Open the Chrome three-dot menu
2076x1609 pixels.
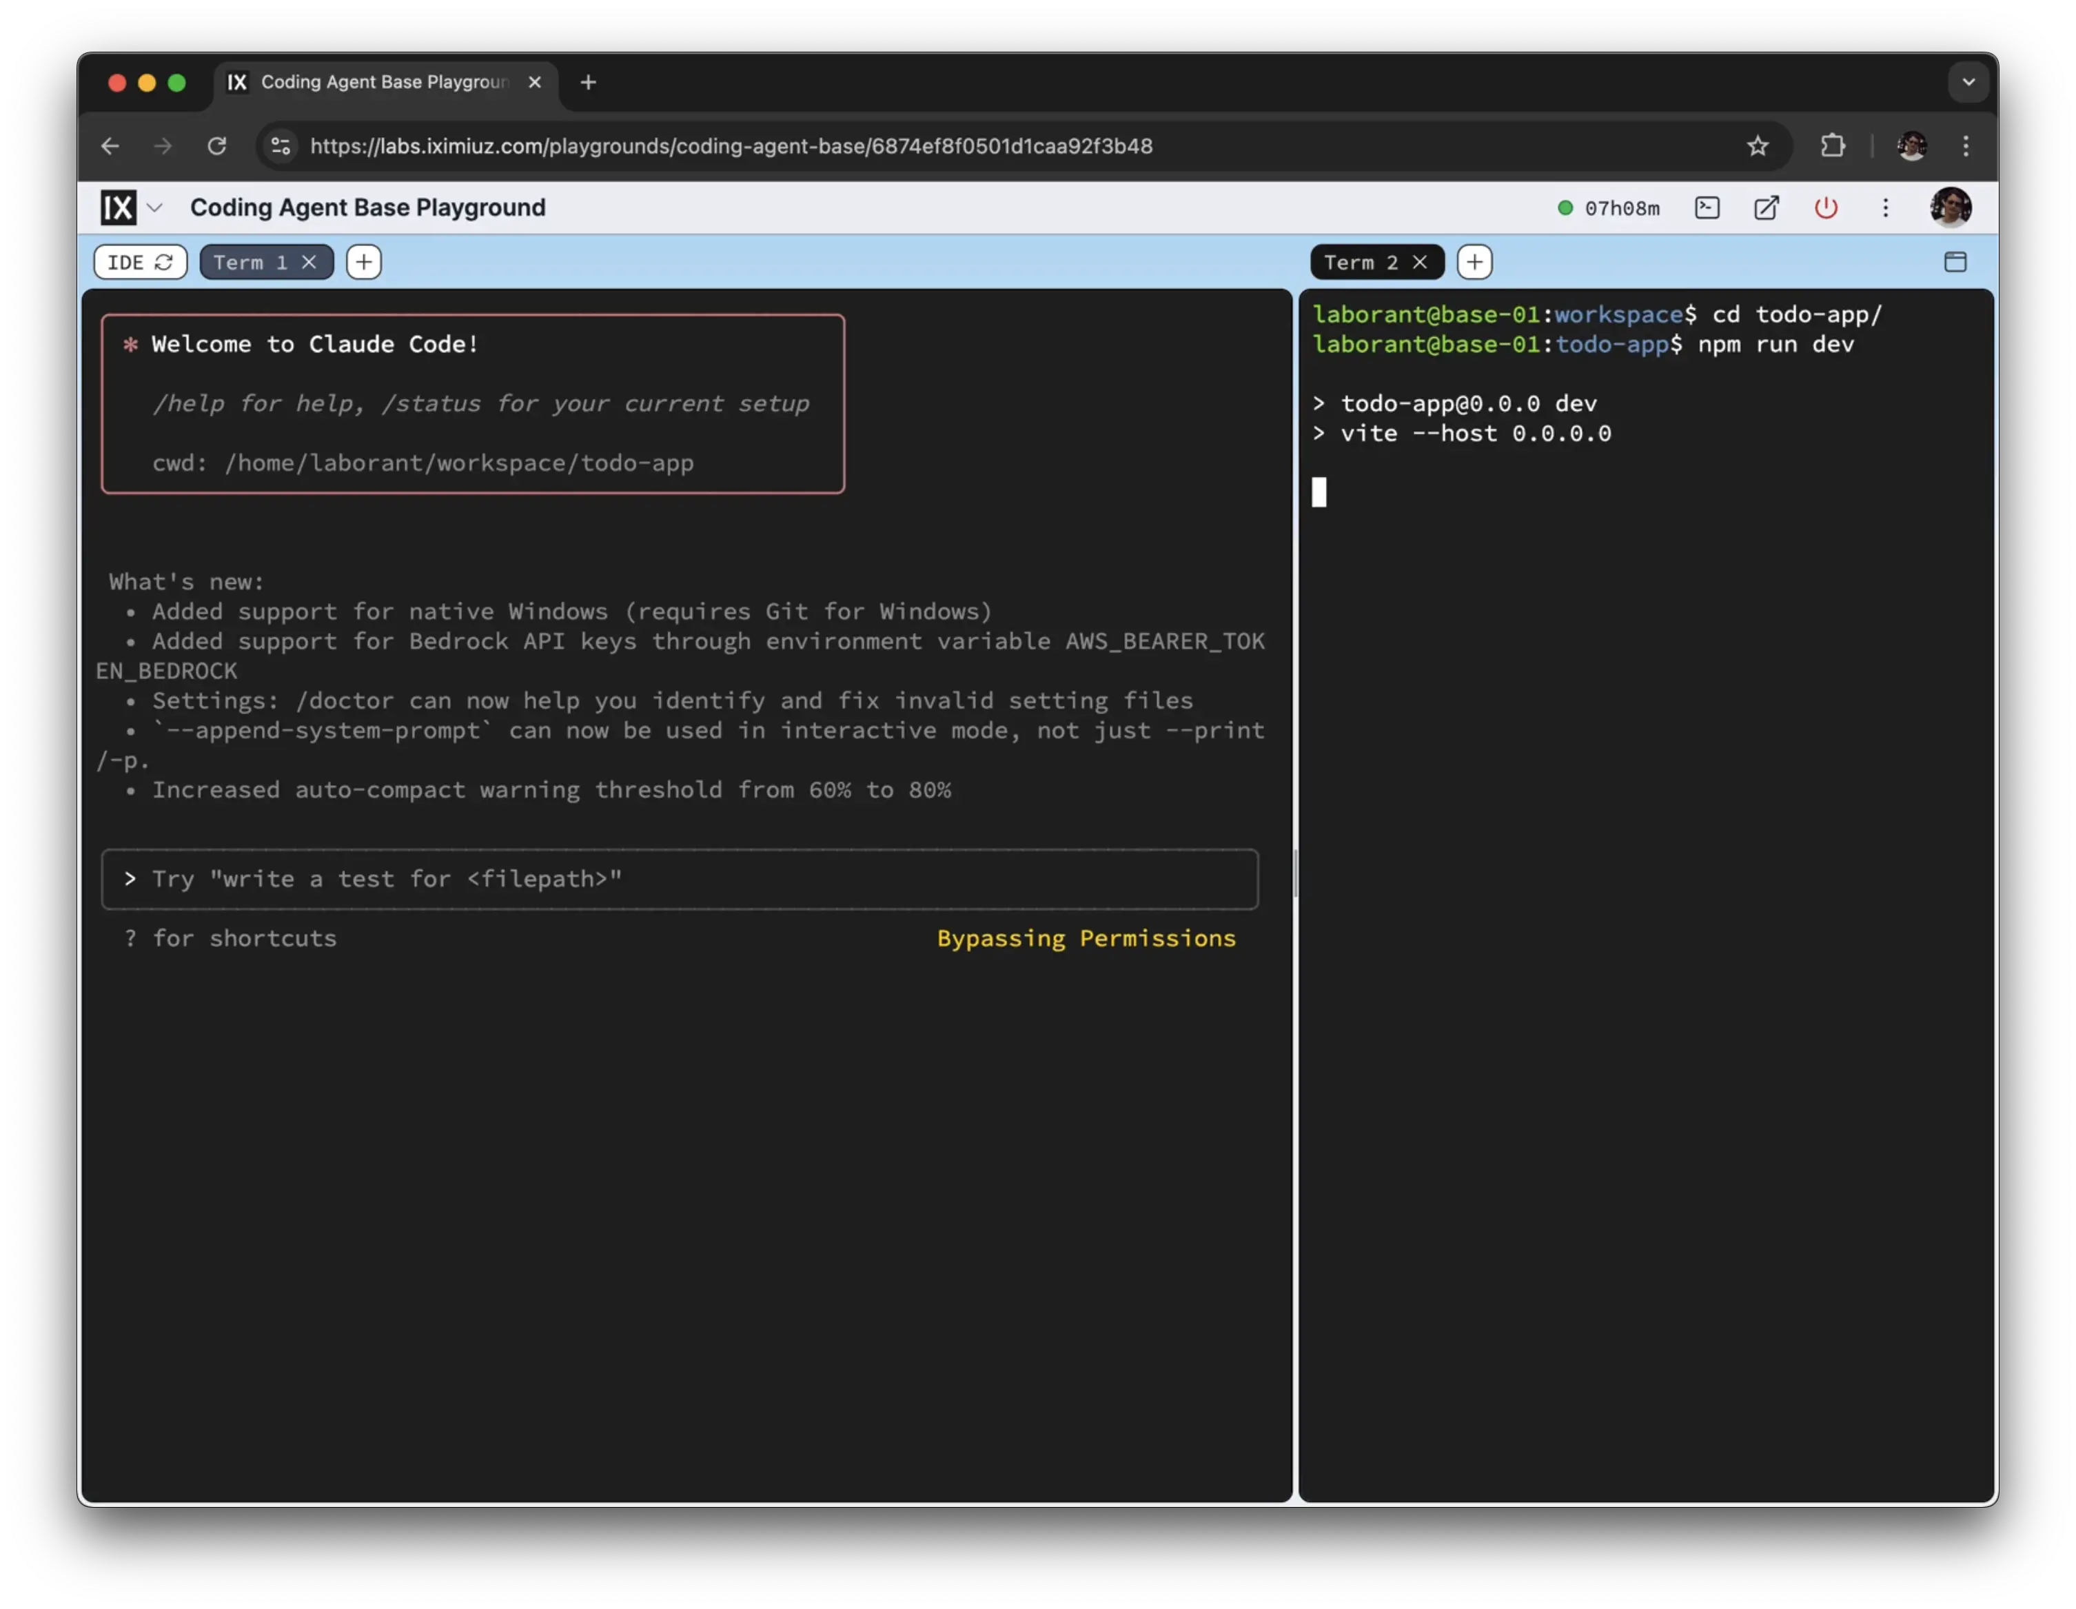point(1966,146)
